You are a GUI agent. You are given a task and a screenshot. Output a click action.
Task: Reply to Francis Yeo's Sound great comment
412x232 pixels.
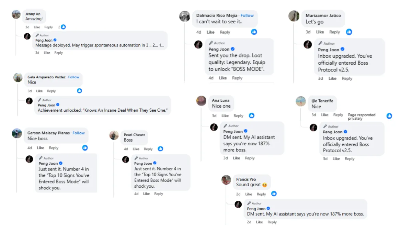coord(261,194)
